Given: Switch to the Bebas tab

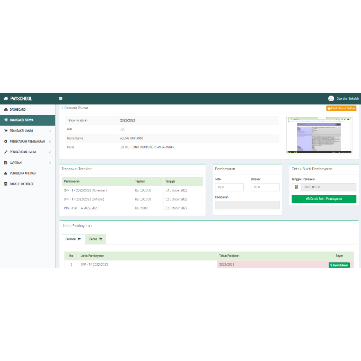Looking at the screenshot, I should (96, 239).
